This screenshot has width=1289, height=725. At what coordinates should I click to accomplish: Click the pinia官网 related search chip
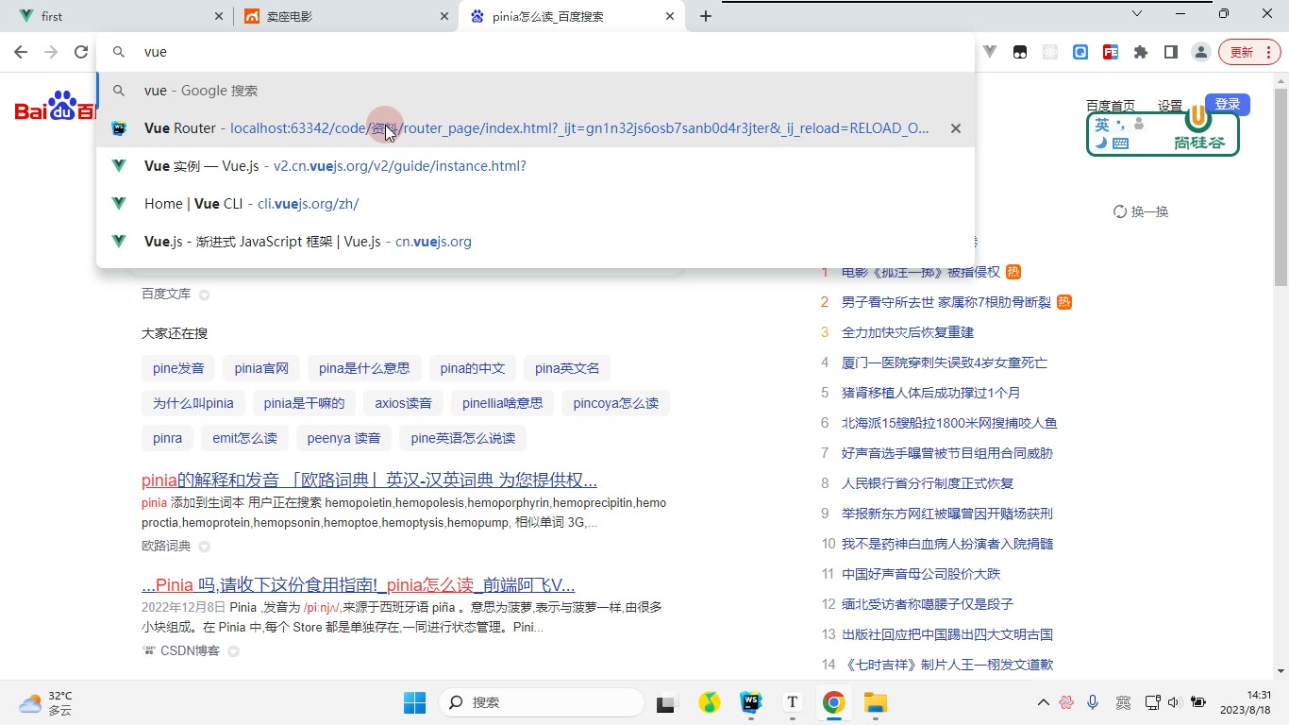(261, 368)
